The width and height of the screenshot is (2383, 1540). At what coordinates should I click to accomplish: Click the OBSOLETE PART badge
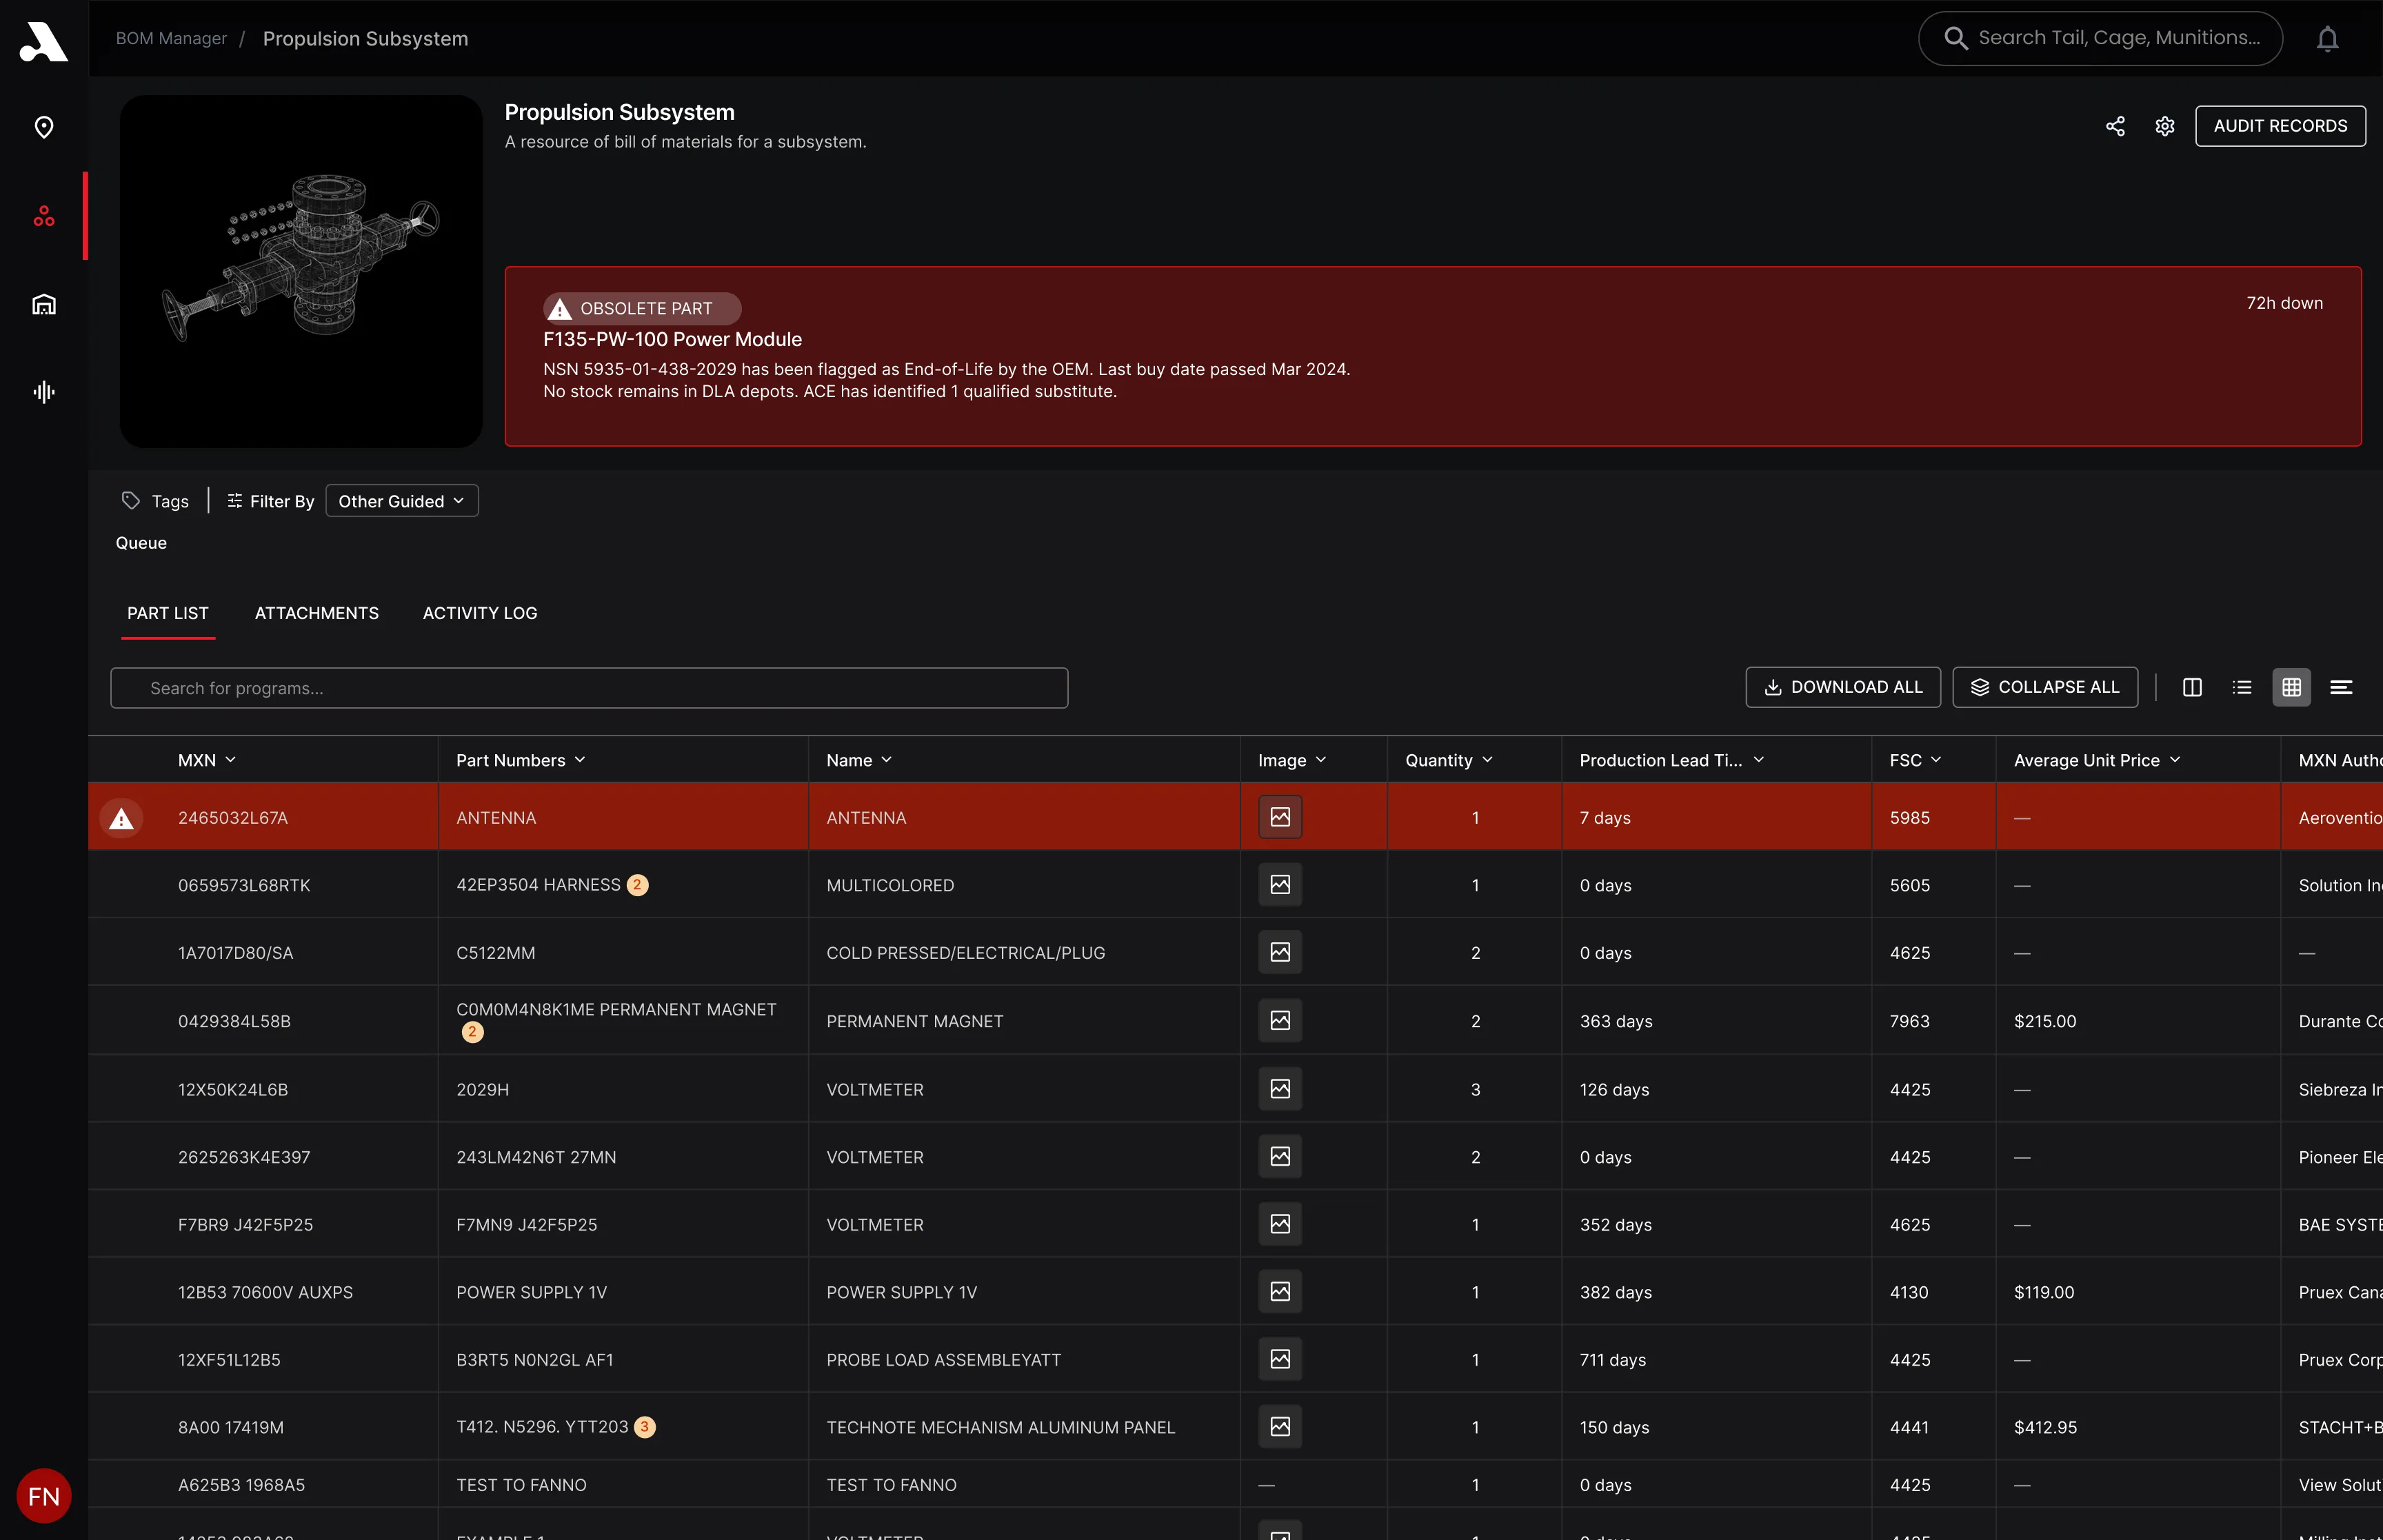[642, 308]
